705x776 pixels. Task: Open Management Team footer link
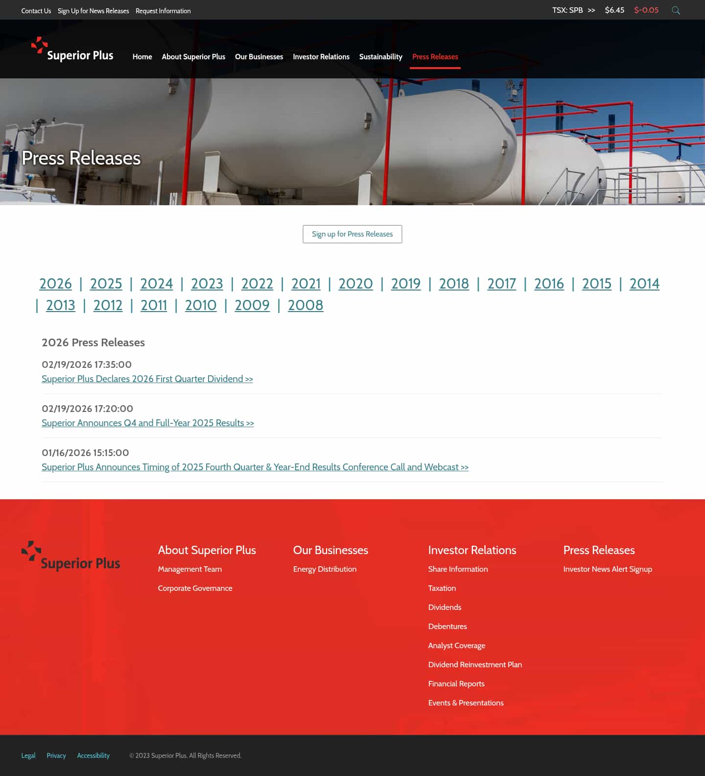point(190,569)
